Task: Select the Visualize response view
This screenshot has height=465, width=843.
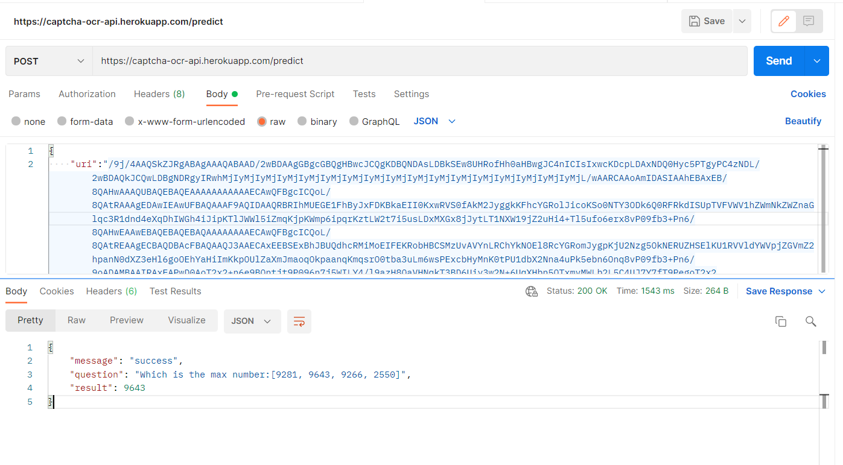Action: (186, 320)
